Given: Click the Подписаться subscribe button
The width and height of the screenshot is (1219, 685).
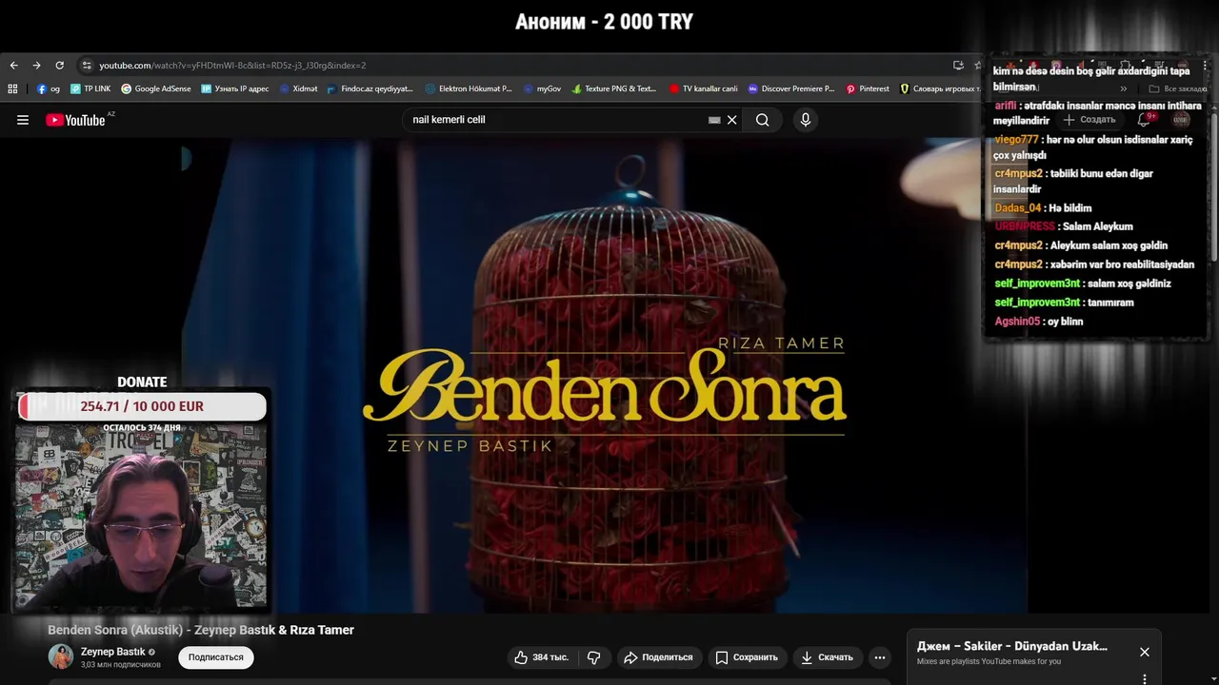Looking at the screenshot, I should click(216, 657).
